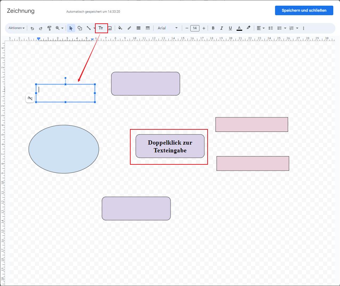Open the Arial font dropdown

[168, 28]
